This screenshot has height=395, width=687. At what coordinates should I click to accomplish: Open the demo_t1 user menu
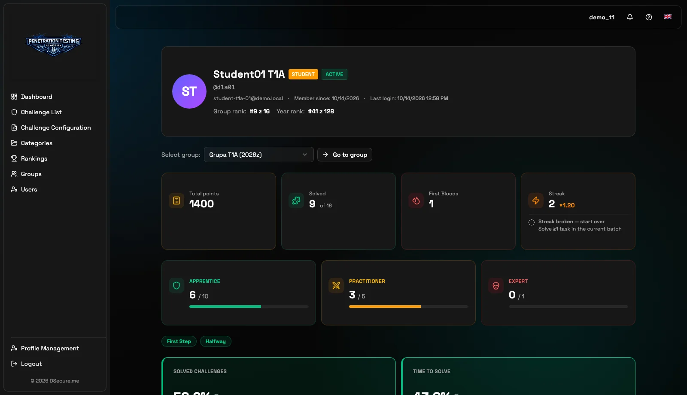tap(602, 17)
